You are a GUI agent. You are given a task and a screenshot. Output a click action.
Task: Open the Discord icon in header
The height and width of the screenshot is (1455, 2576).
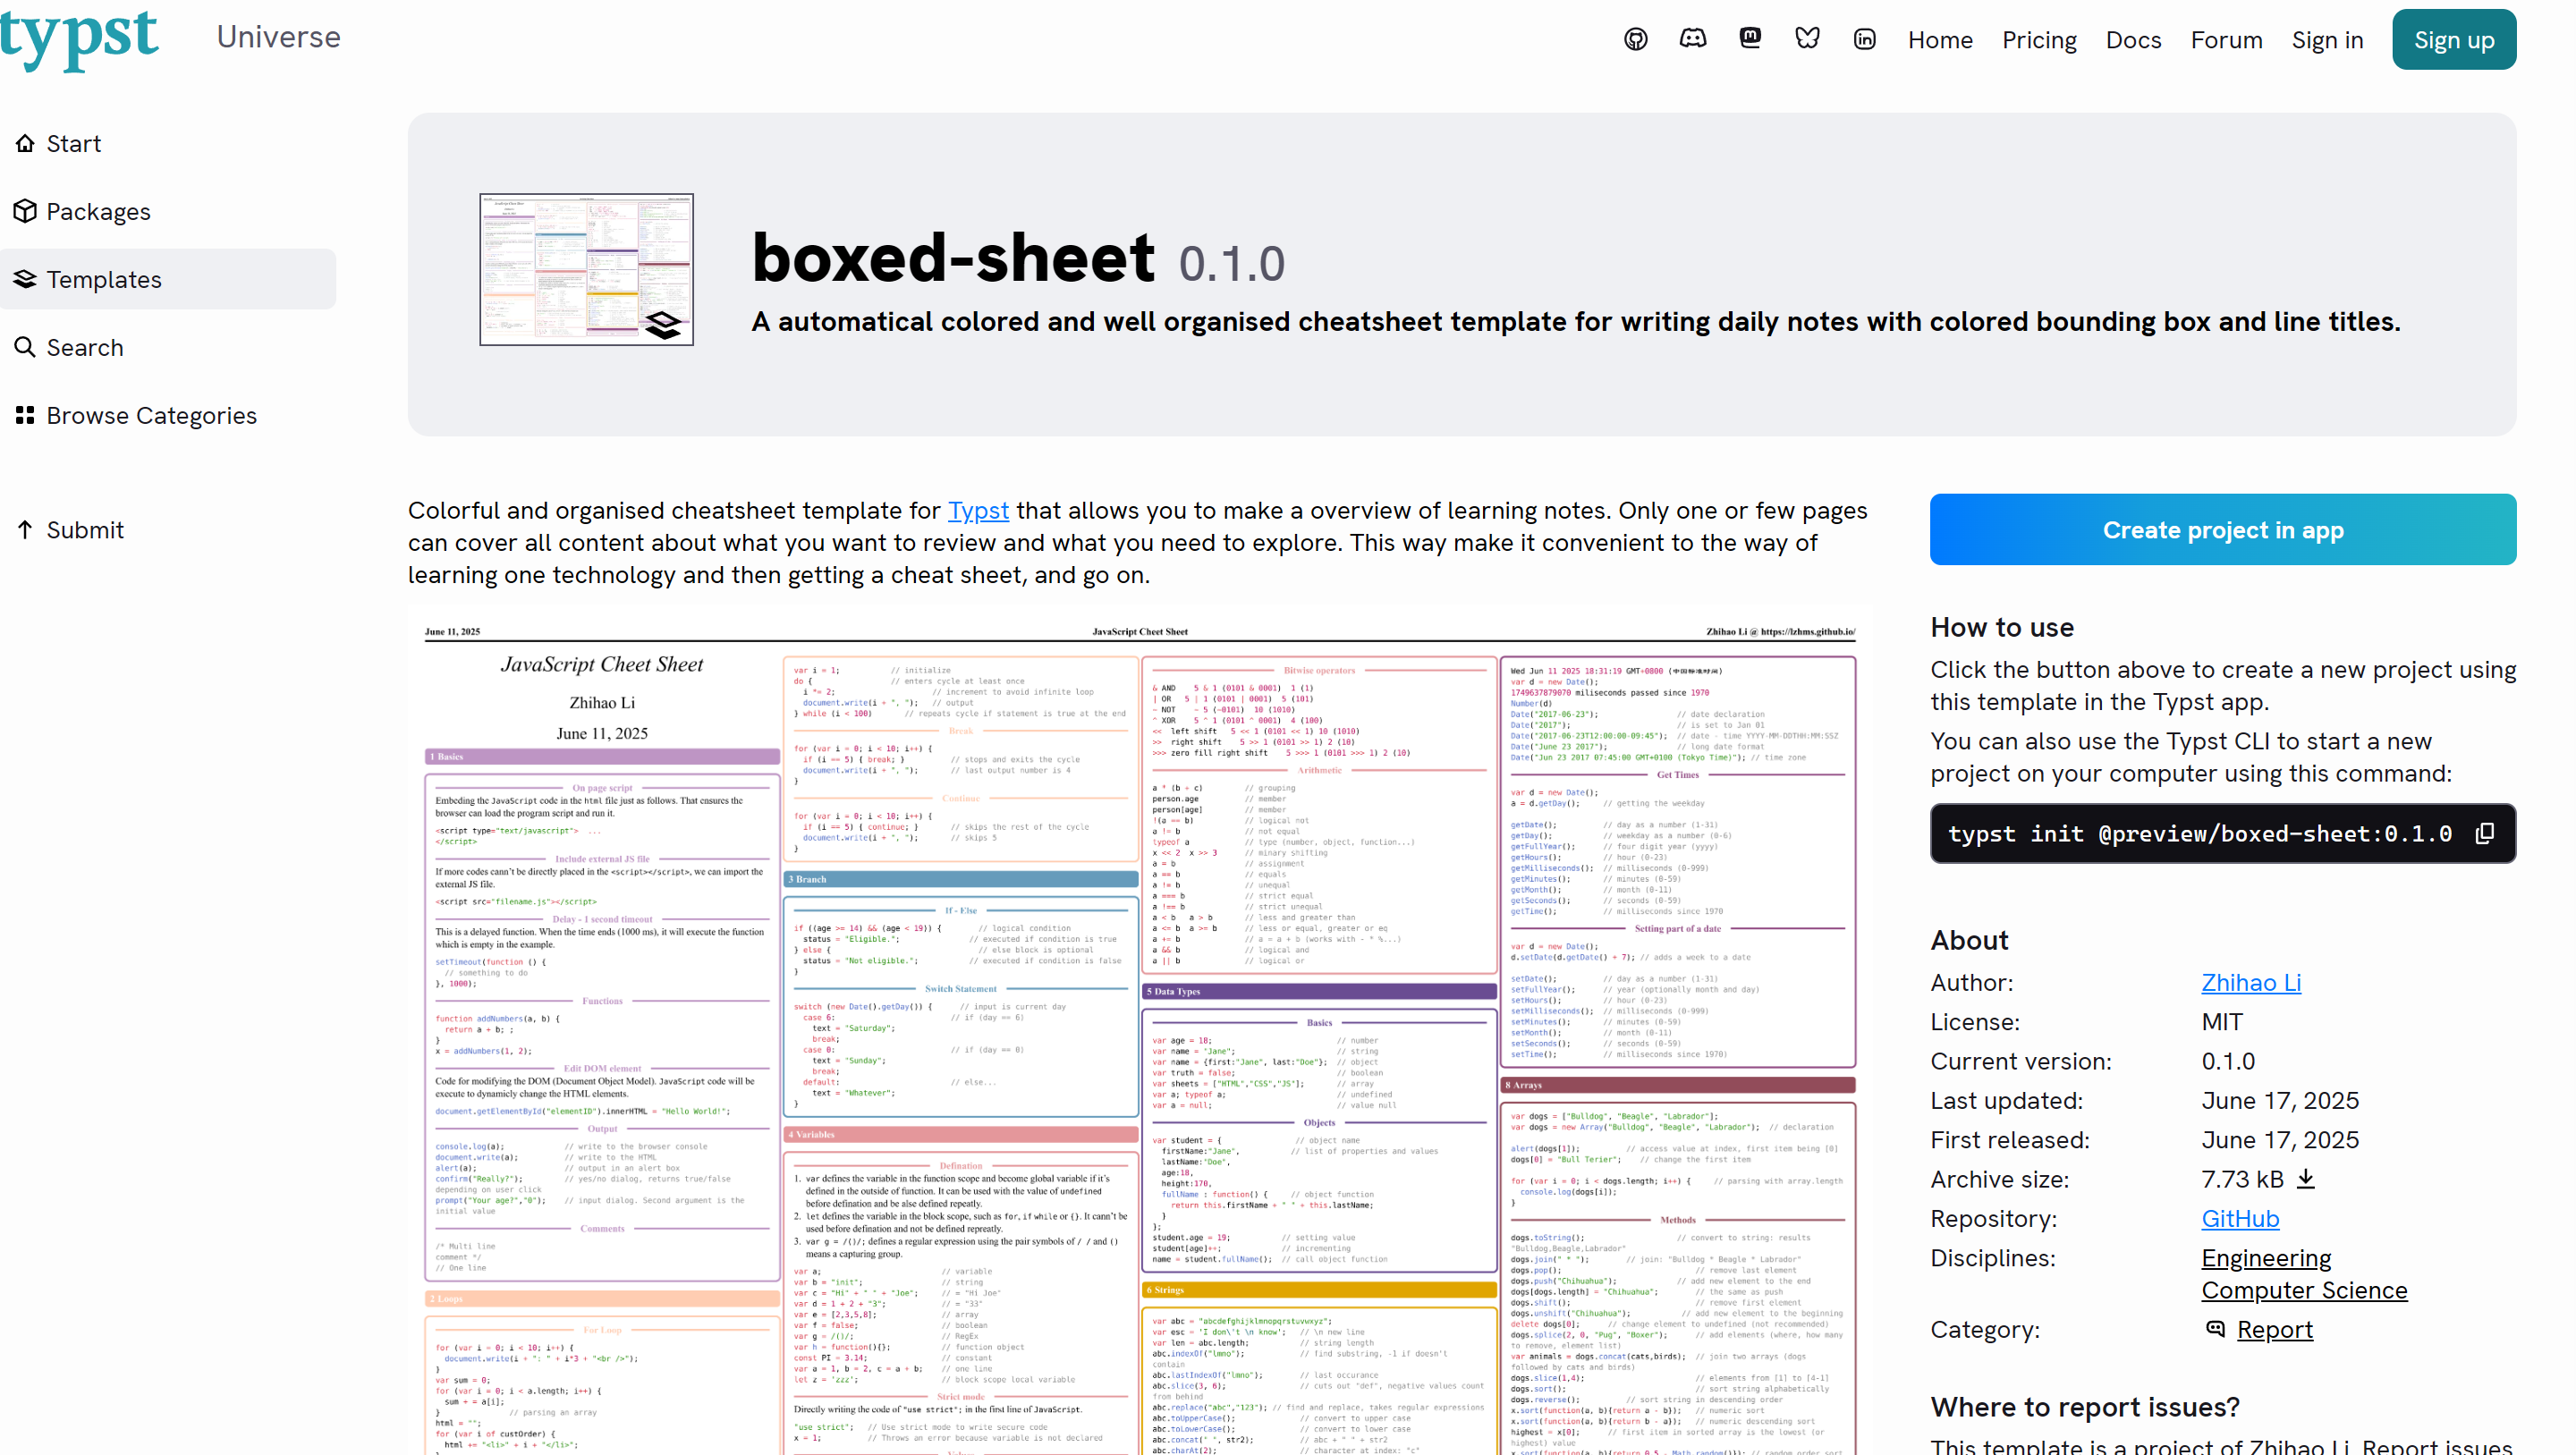(x=1692, y=39)
